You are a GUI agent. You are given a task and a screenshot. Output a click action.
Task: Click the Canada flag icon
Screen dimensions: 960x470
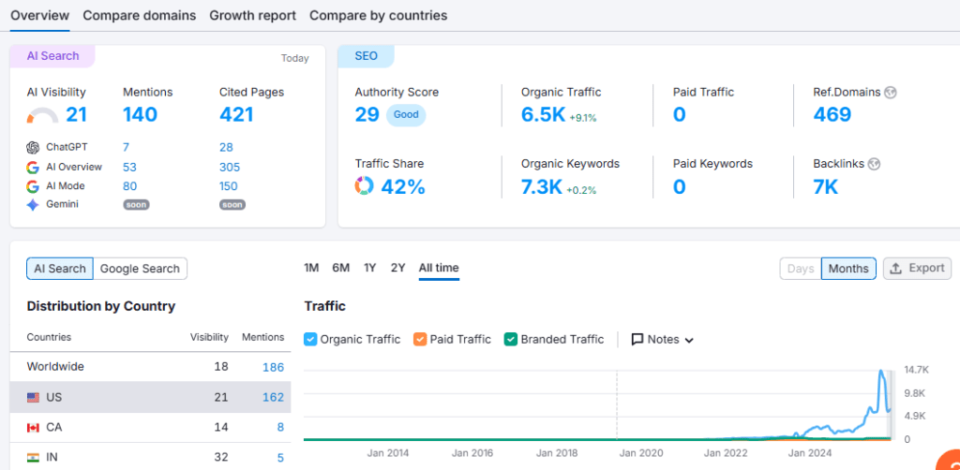[x=33, y=428]
